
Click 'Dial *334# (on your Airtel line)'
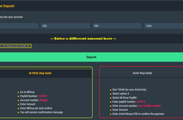pyautogui.click(x=129, y=90)
